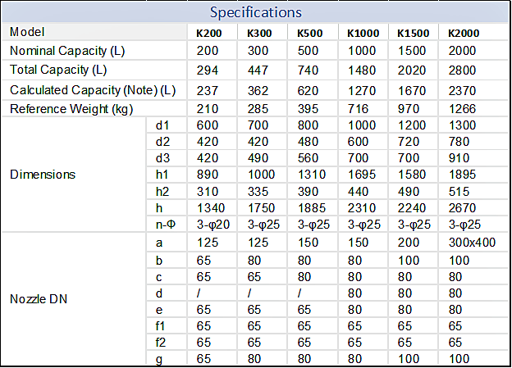
Task: Select K500 h value 1885
Action: 312,208
